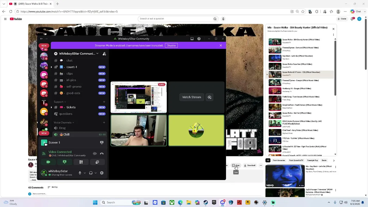This screenshot has height=207, width=368.
Task: Select the From the series chip
Action: coord(279,160)
